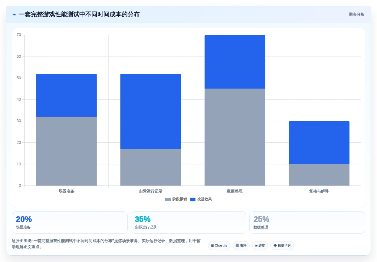
Task: Select the Chart.js tag chip
Action: click(219, 245)
